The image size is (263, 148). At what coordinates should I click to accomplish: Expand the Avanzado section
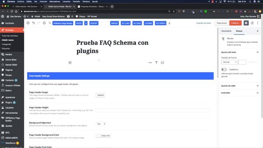tap(240, 93)
